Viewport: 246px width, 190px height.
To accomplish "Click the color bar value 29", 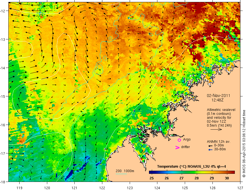I will pos(212,178).
